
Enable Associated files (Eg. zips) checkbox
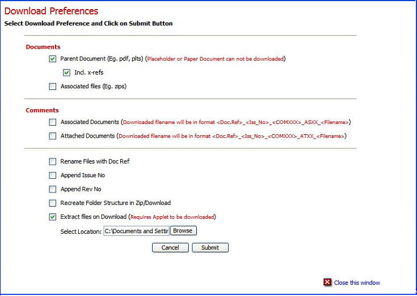53,87
